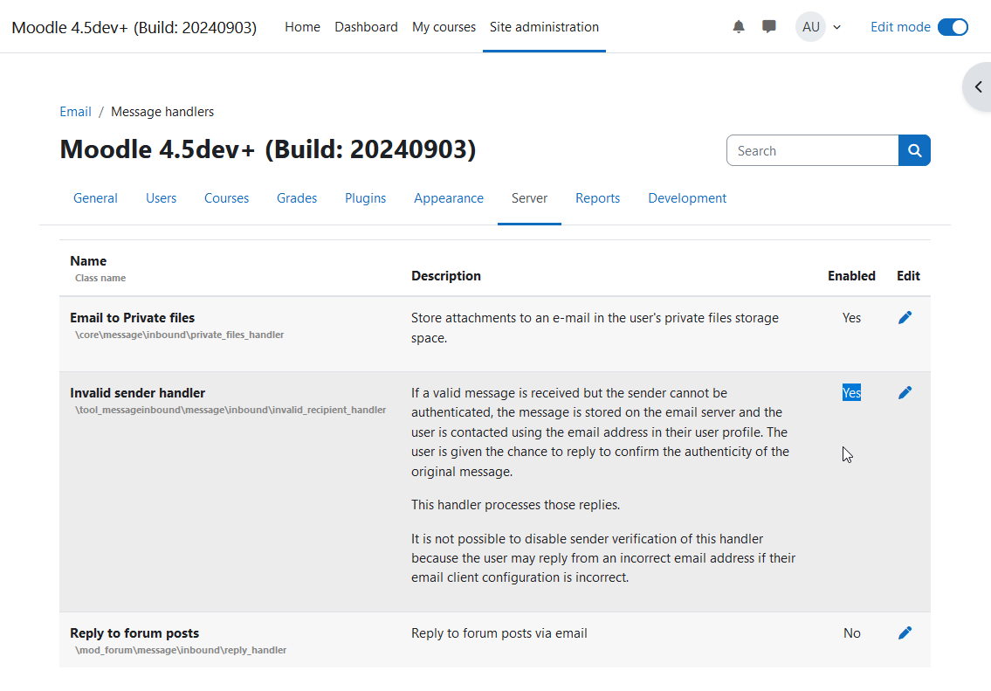Click the Moodle 4.5dev+ site name in navbar
The image size is (991, 691).
[134, 27]
